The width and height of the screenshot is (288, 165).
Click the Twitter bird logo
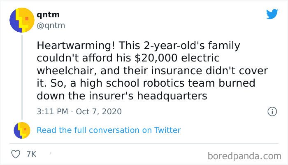point(272,14)
